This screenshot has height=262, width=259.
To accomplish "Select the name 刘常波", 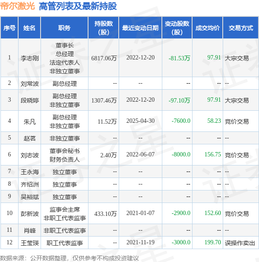I will click(x=30, y=84).
